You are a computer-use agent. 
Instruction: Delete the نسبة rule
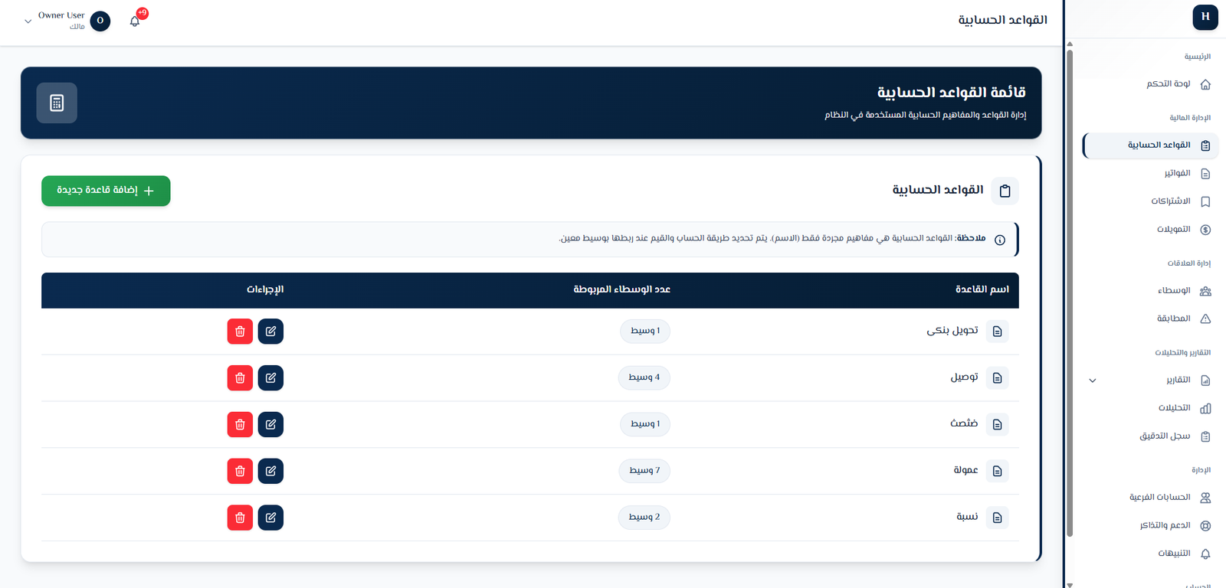coord(240,518)
